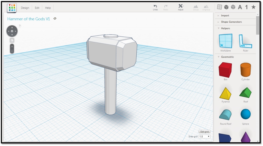Click the Redo button
Viewport: 263px width, 146px height.
[166, 7]
